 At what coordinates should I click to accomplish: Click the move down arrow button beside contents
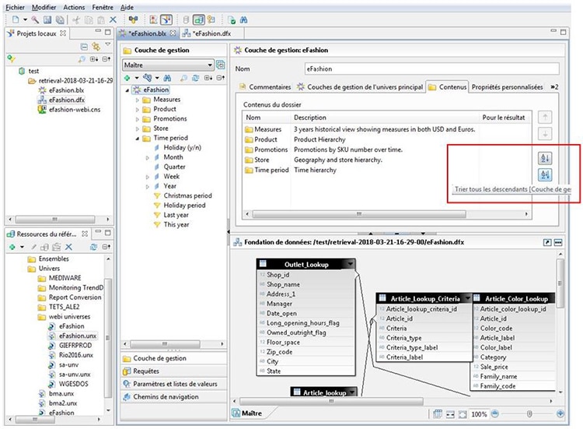[x=545, y=134]
